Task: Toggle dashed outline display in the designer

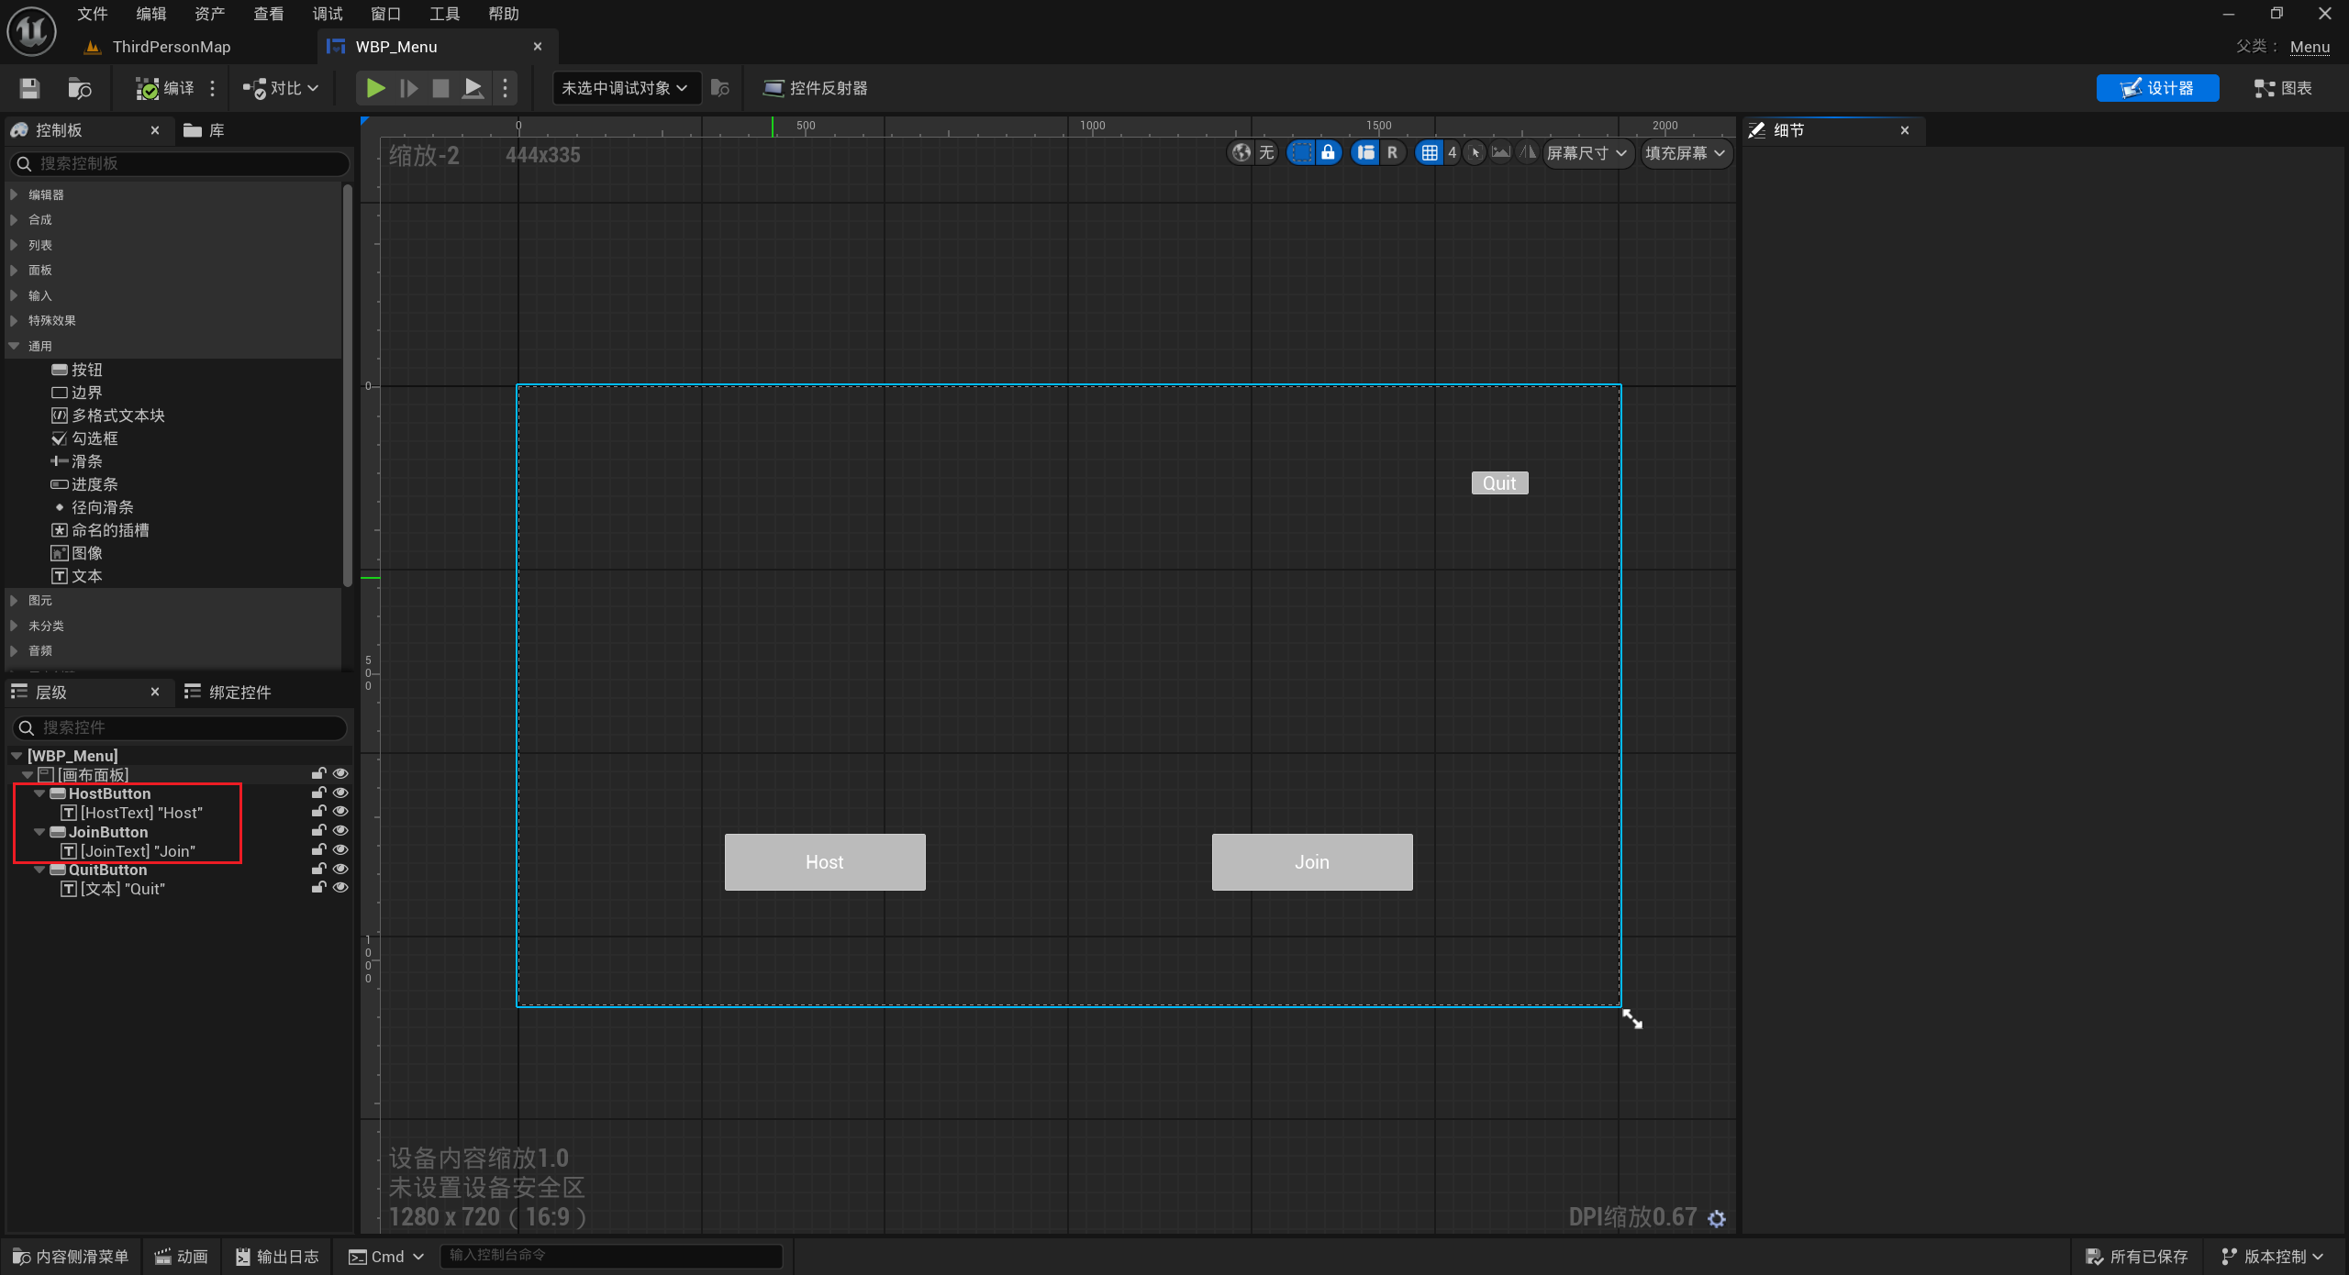Action: [x=1300, y=153]
